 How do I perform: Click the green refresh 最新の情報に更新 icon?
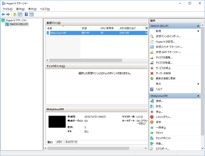coord(152,79)
